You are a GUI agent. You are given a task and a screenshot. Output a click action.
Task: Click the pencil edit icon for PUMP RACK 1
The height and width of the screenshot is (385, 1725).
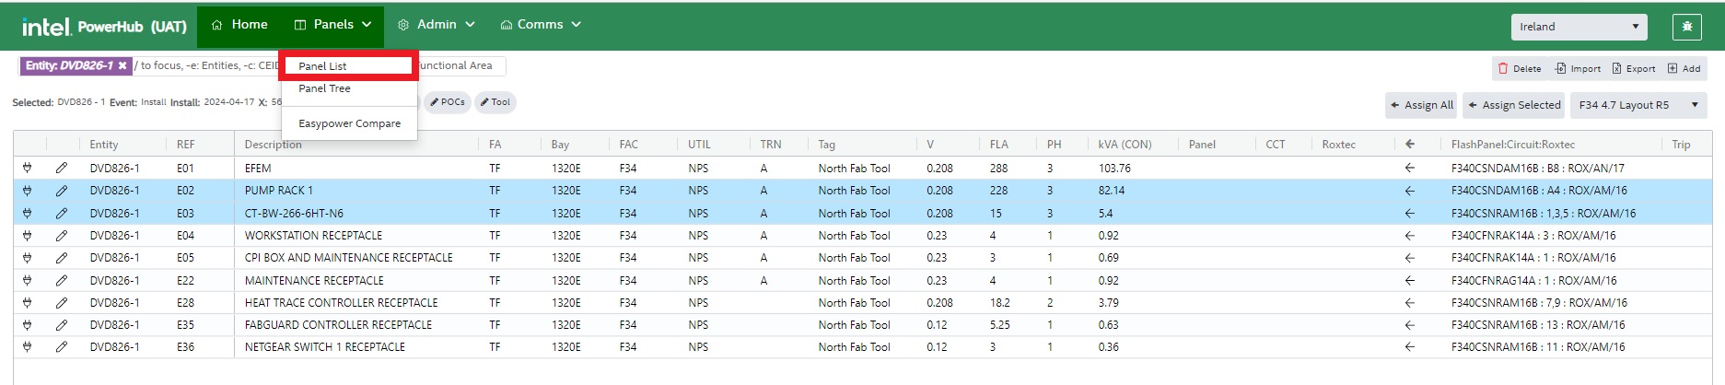62,191
